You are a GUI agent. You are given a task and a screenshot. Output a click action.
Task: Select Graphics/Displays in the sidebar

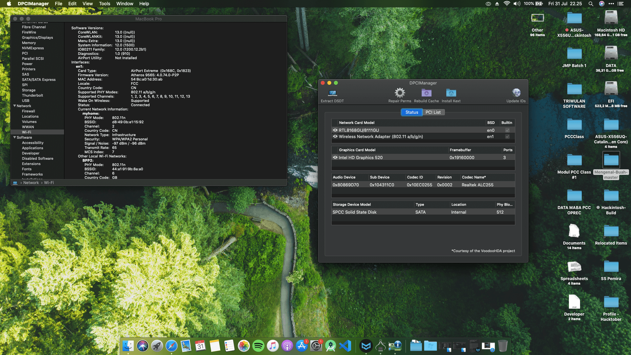(37, 37)
